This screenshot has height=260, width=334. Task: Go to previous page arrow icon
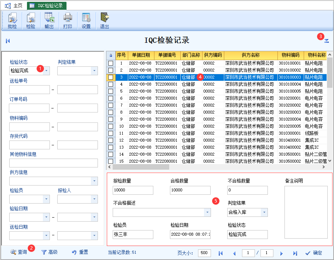coord(234,253)
